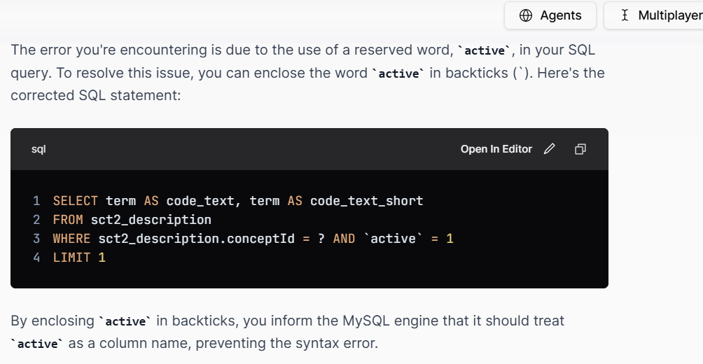Click the LIMIT keyword in the code

(71, 258)
